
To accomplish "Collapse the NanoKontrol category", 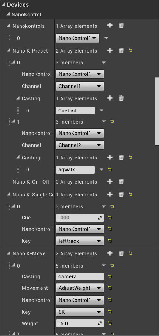I will pyautogui.click(x=8, y=14).
